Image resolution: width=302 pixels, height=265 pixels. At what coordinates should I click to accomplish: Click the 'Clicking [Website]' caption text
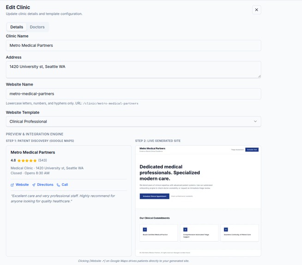pos(133,261)
